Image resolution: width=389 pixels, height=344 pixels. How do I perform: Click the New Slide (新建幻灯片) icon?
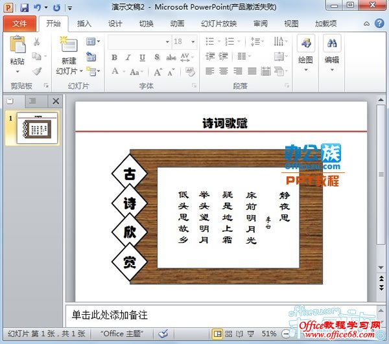68,45
